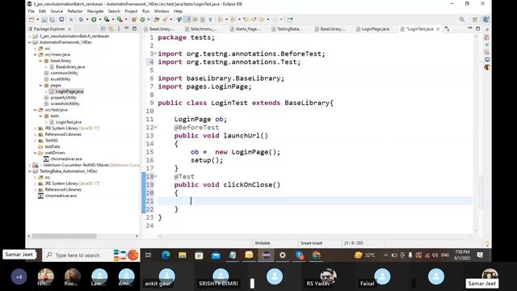
Task: Collapse the src/test/java folder
Action: pyautogui.click(x=36, y=110)
